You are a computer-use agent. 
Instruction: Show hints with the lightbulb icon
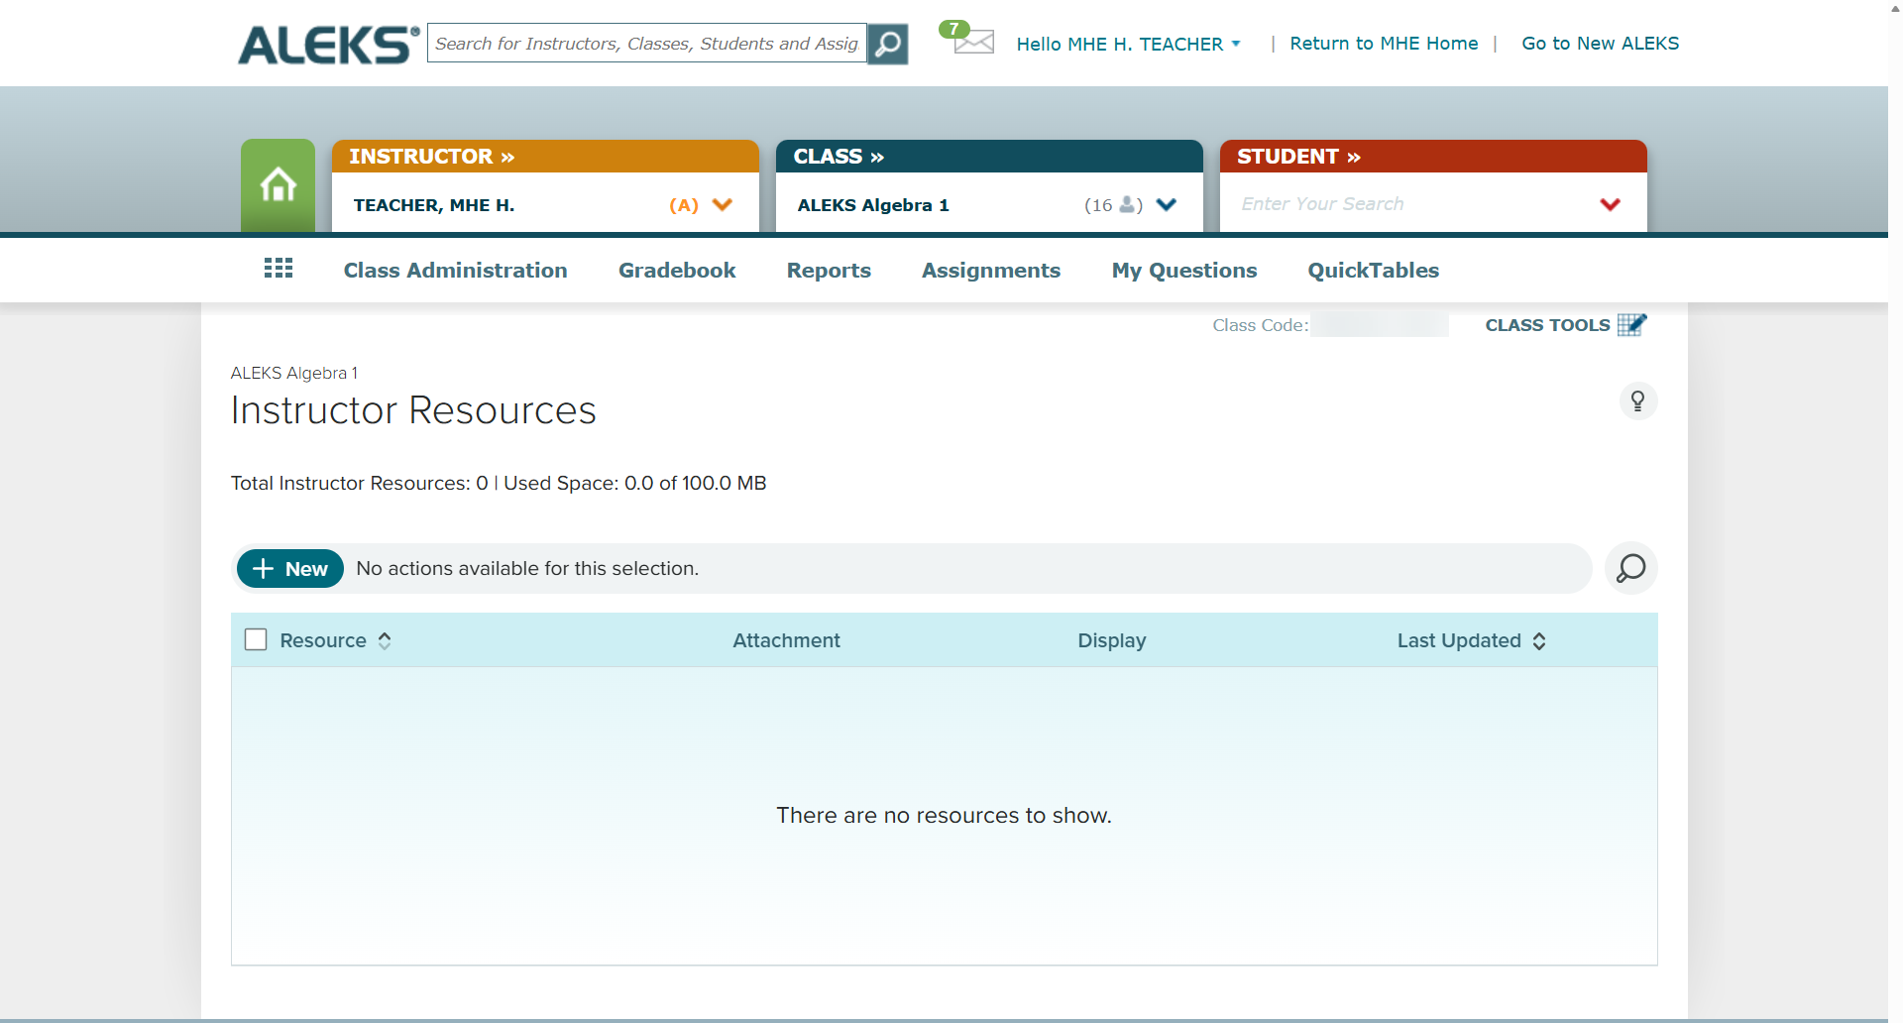[1637, 401]
